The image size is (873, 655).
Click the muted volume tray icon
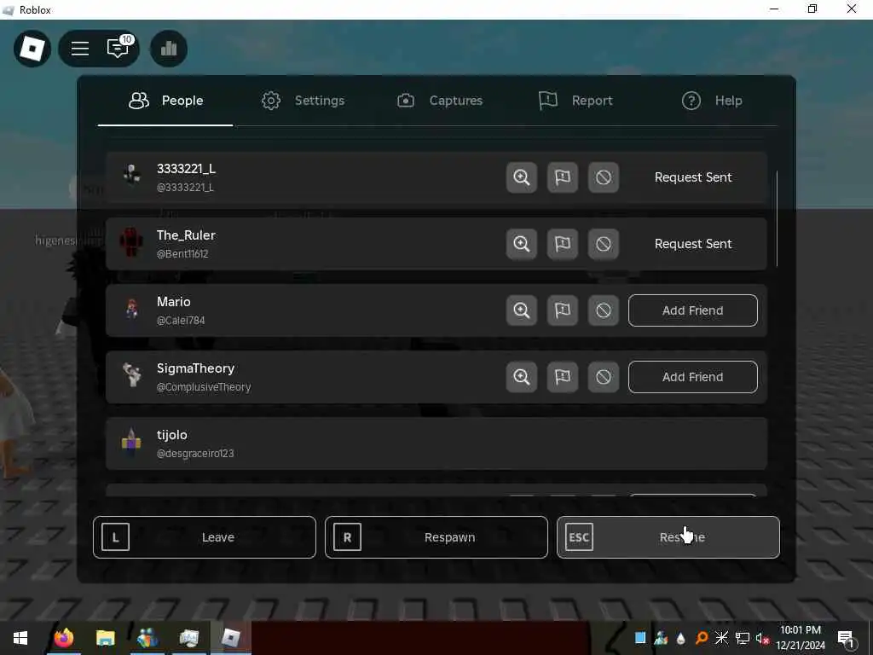click(x=761, y=638)
